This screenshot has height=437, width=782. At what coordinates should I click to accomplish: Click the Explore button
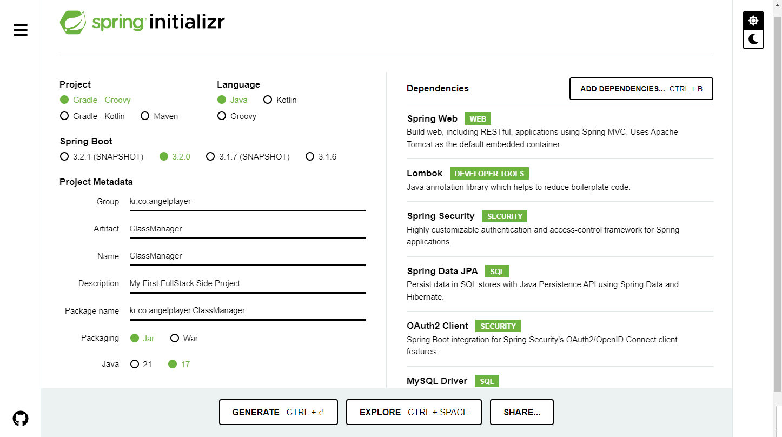(x=414, y=412)
